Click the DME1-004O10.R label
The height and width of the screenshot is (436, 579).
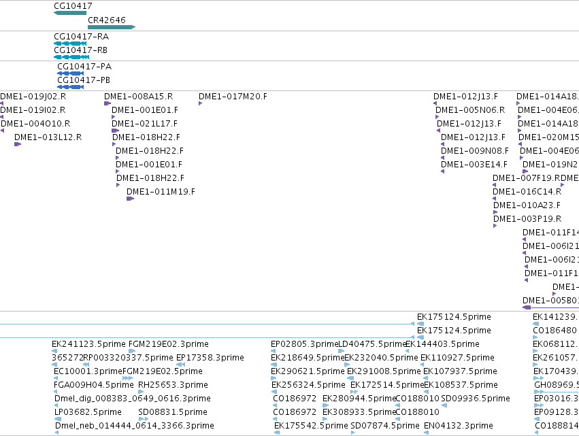[x=35, y=124]
